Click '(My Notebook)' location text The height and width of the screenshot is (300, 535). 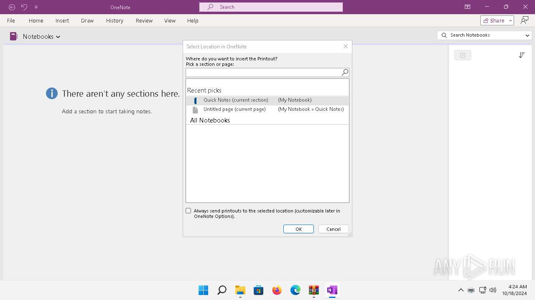pyautogui.click(x=295, y=100)
